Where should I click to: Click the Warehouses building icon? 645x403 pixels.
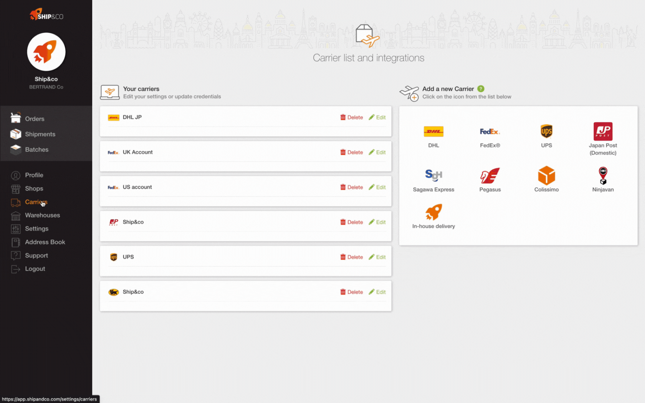click(16, 216)
